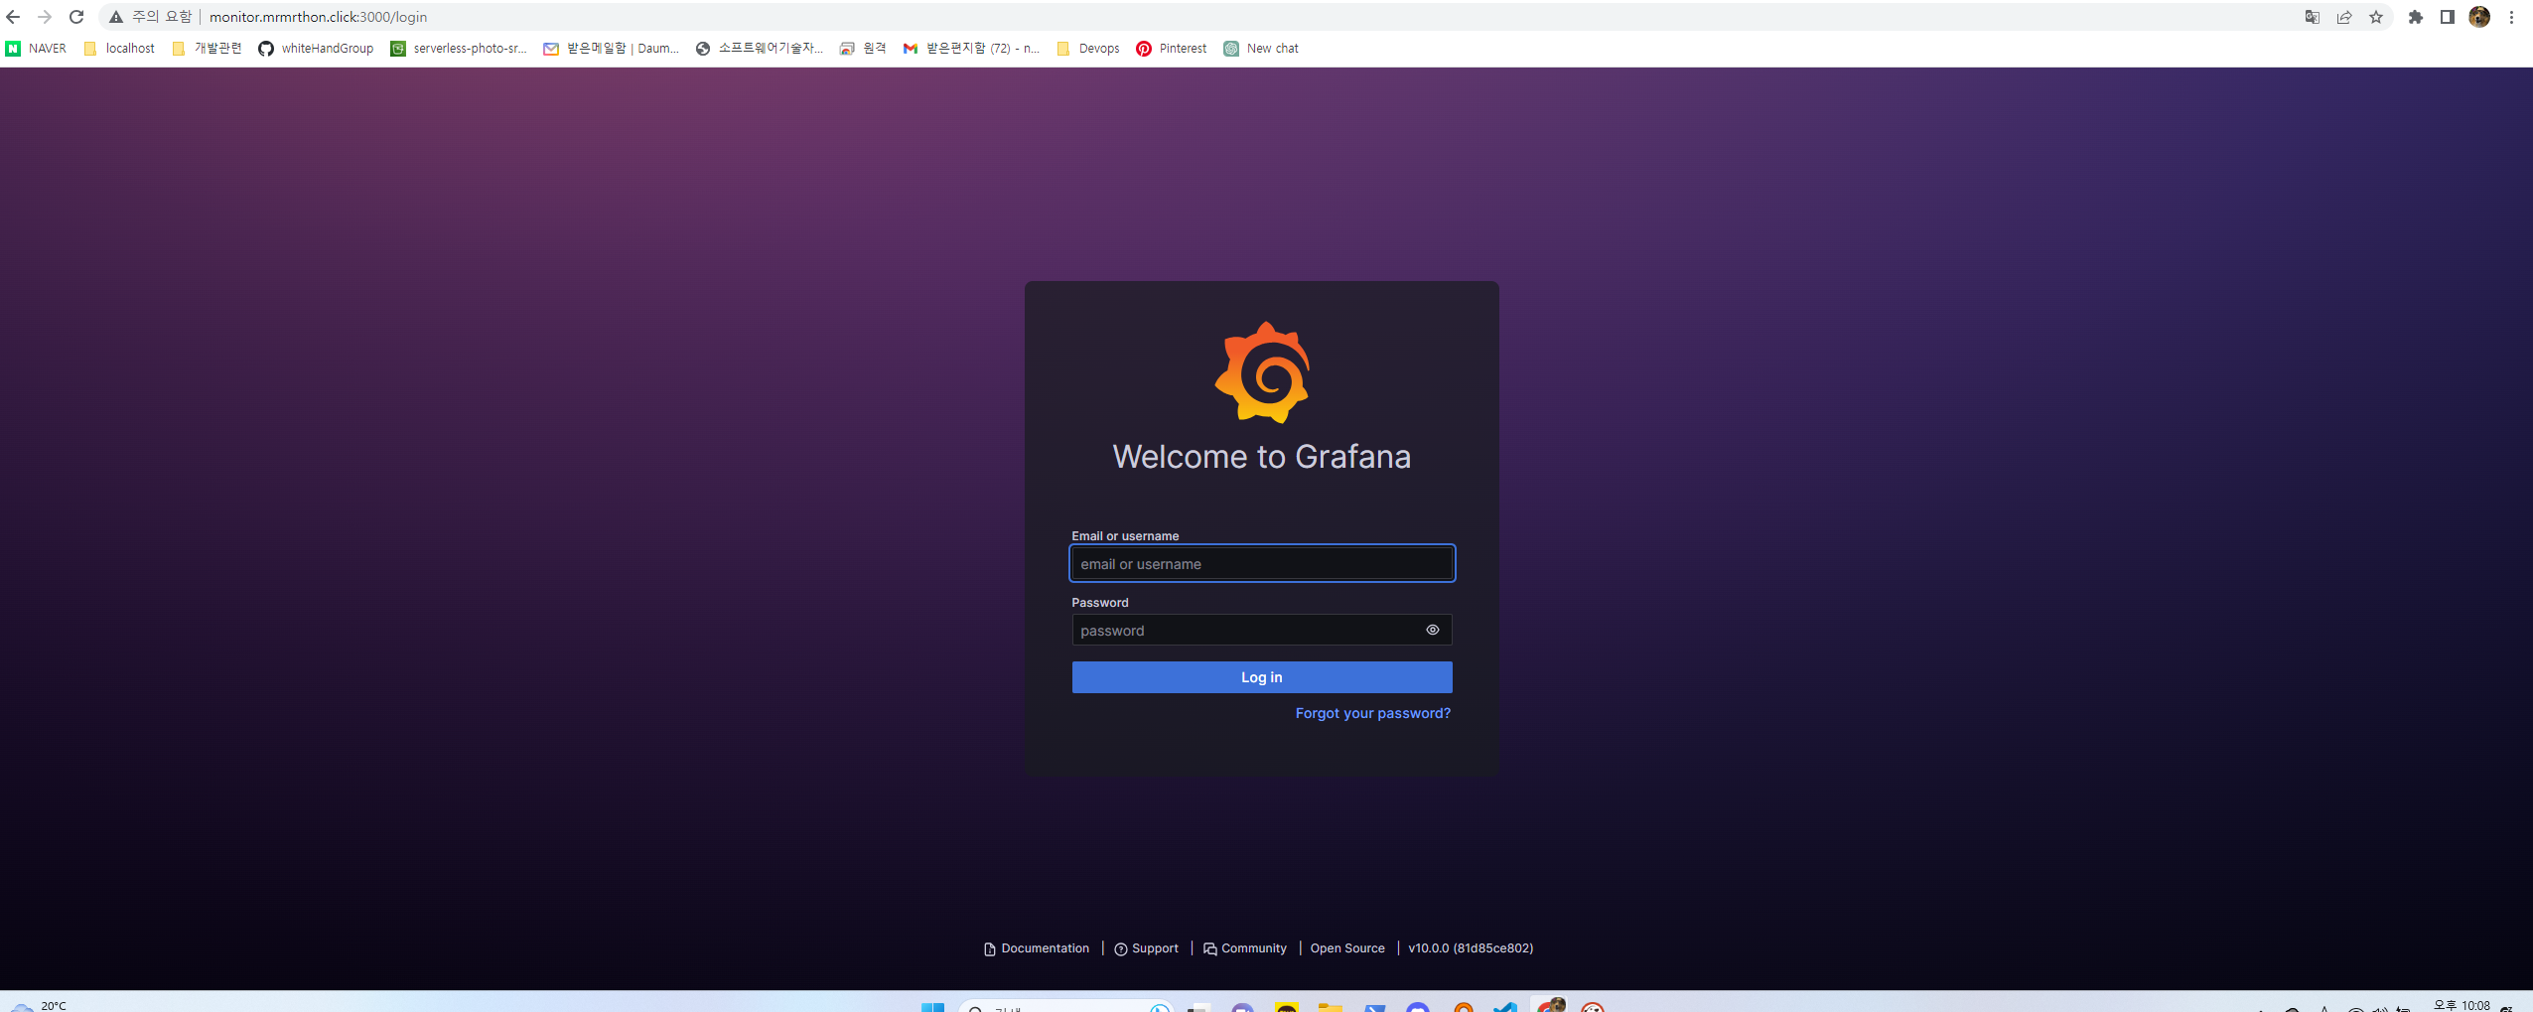Focus the Email or username field
2533x1012 pixels.
(1262, 564)
